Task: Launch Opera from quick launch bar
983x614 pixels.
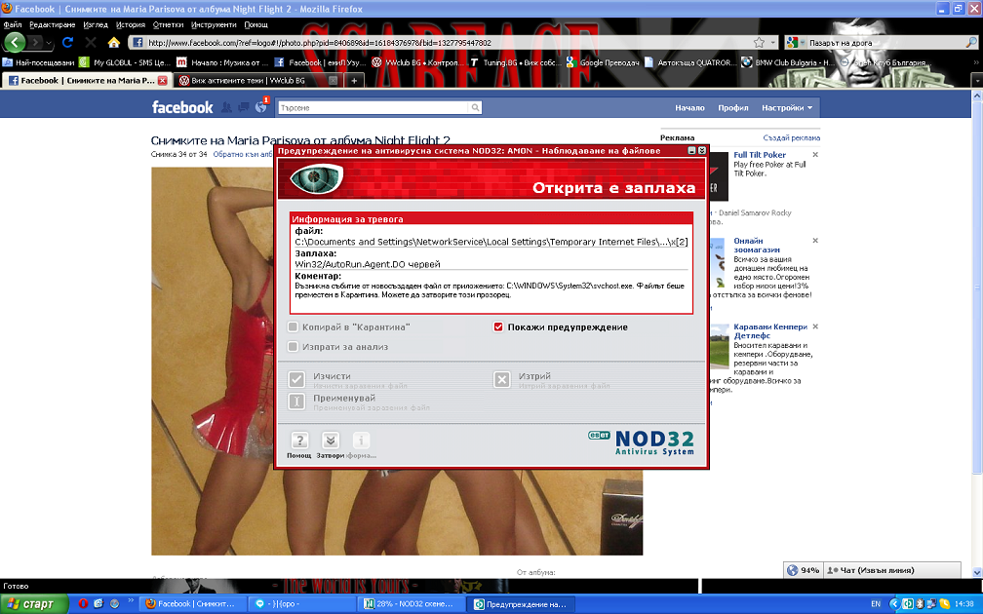Action: click(x=83, y=604)
